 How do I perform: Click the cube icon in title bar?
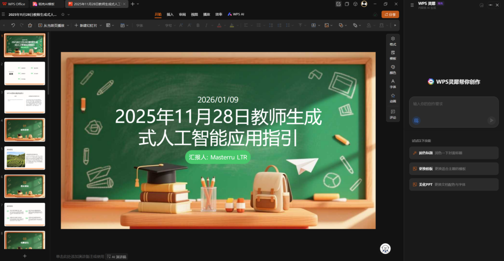coord(355,4)
